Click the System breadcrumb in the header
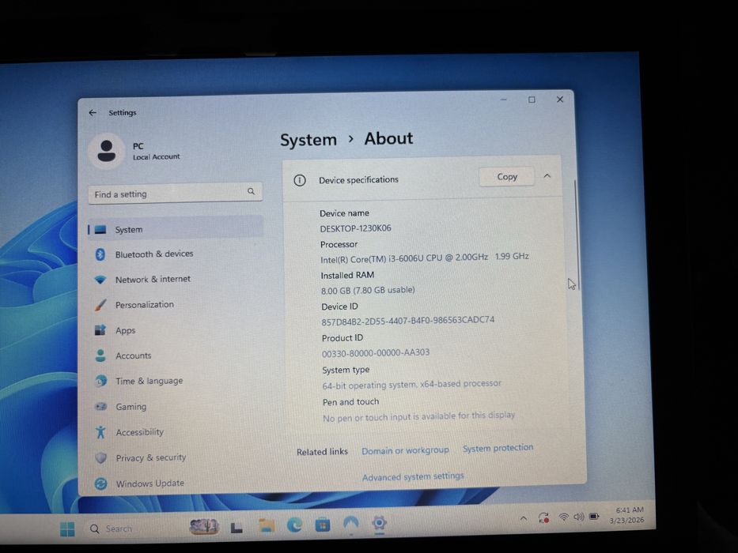The width and height of the screenshot is (738, 553). pos(308,140)
